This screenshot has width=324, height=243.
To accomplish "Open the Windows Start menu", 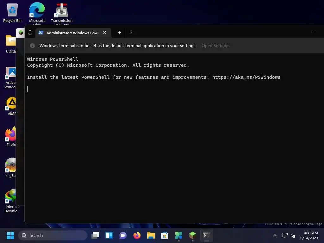I will click(x=10, y=235).
